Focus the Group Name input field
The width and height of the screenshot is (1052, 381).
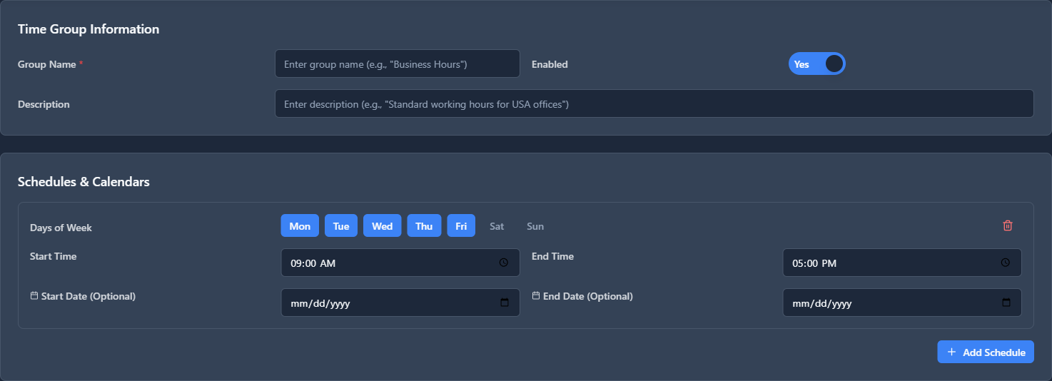(x=397, y=64)
